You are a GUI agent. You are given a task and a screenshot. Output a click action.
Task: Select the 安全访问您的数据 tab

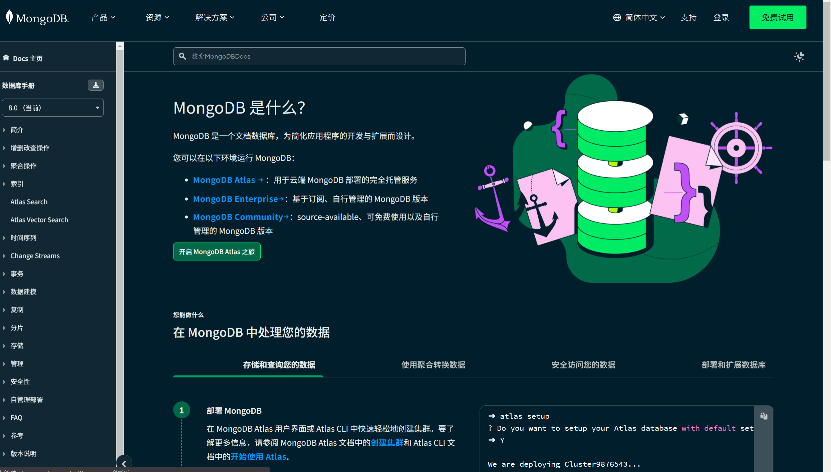coord(583,365)
